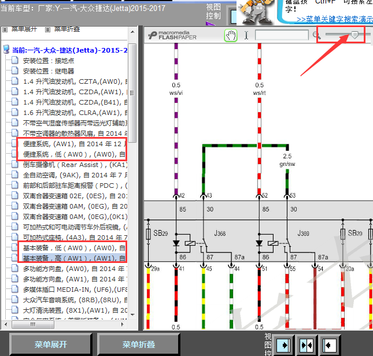Click relay label J369 in wiring diagram
The image size is (373, 356).
point(303,233)
